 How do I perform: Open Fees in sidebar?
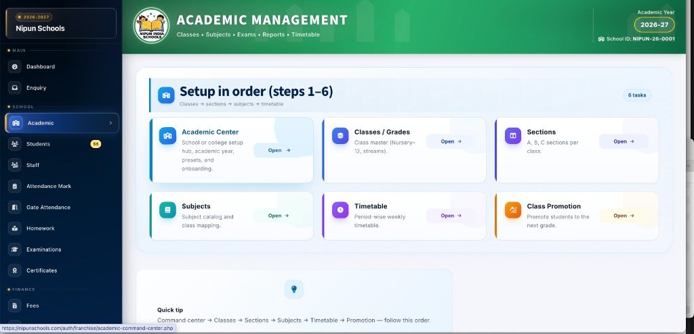62,306
